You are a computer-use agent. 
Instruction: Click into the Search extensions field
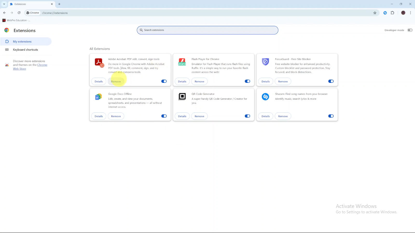[x=208, y=30]
